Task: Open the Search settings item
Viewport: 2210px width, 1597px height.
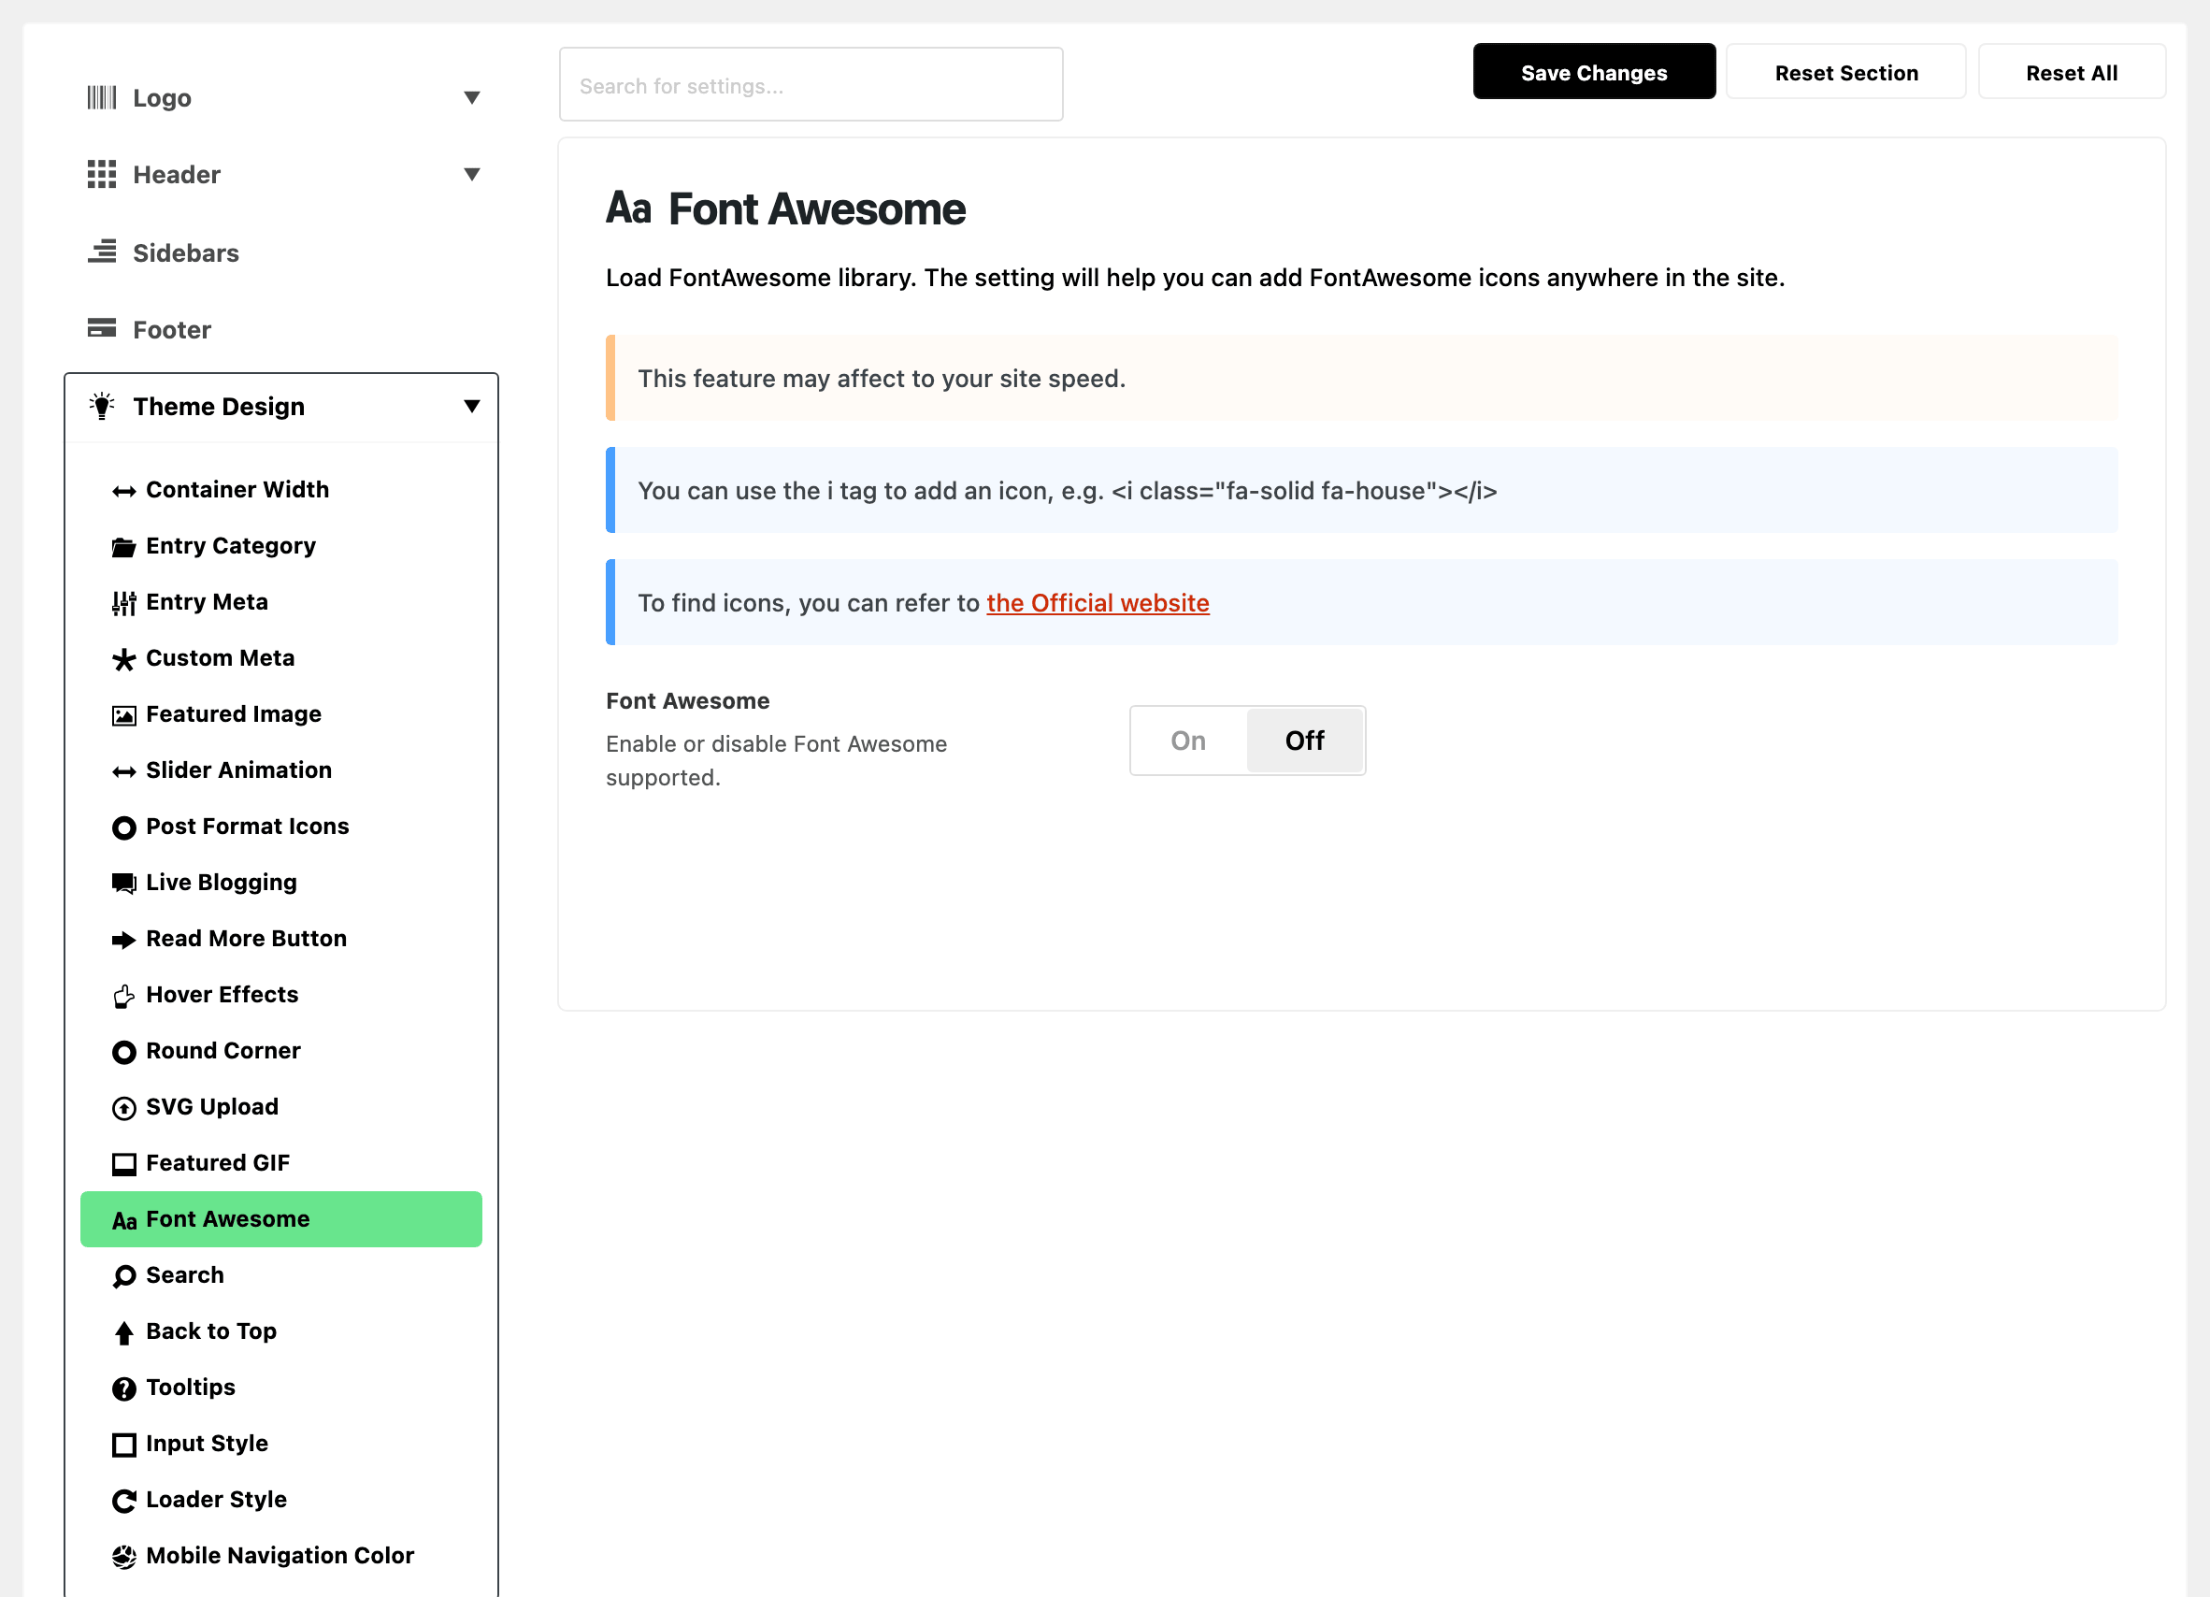Action: [280, 1275]
